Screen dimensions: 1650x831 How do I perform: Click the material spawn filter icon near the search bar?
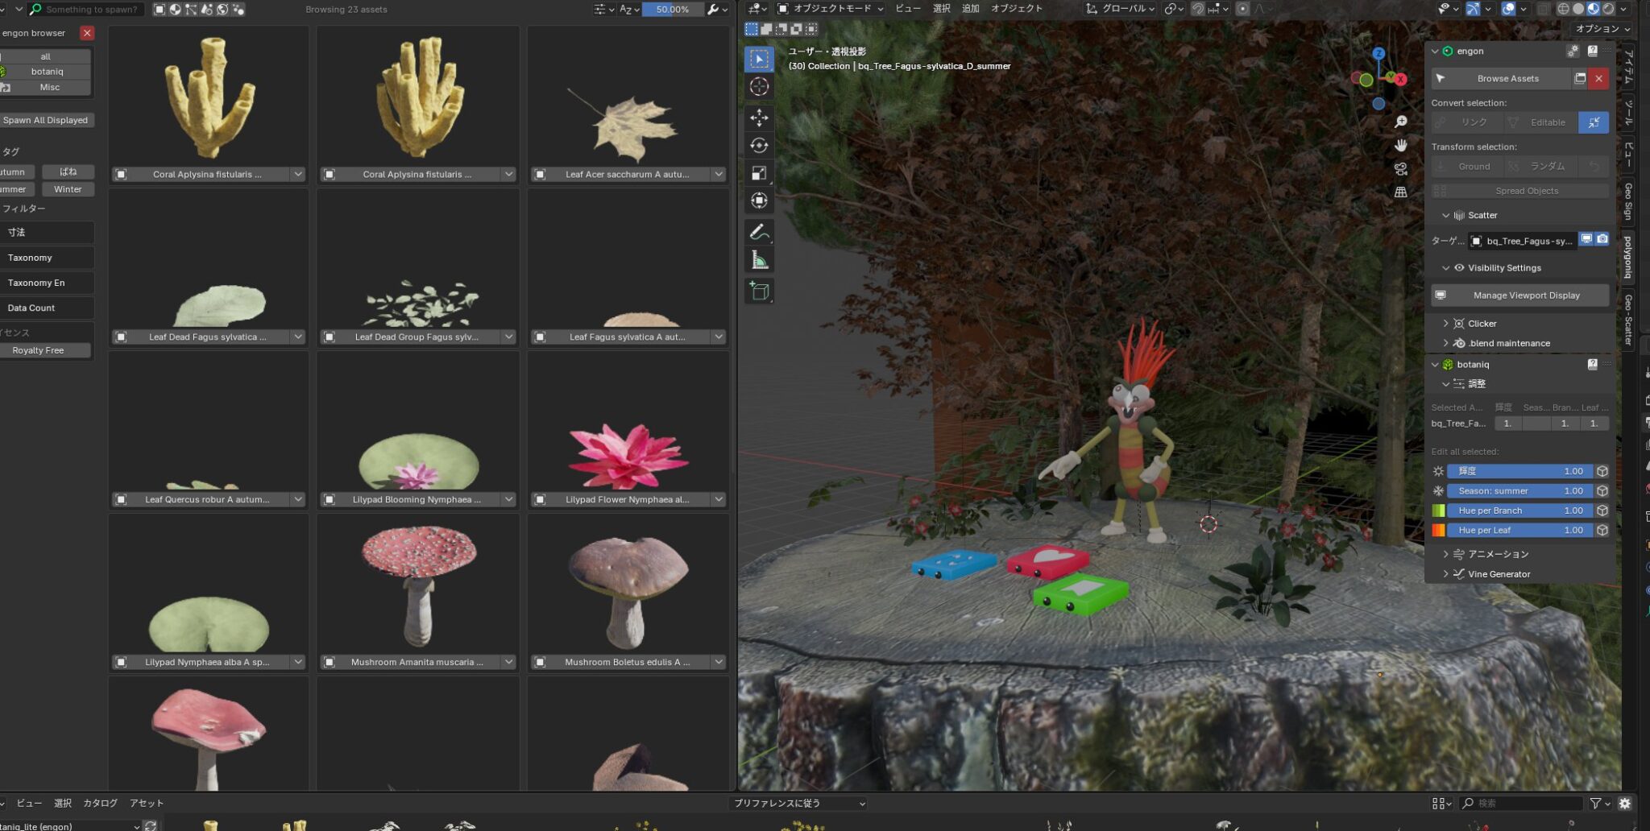[x=175, y=9]
